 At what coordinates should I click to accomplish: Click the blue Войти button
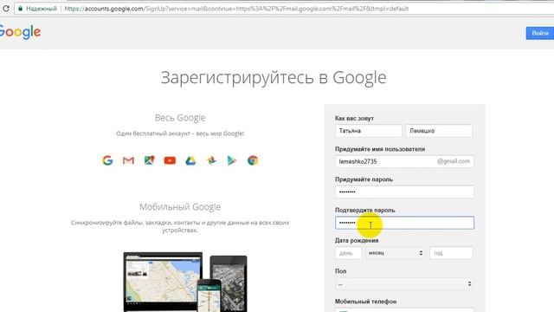click(539, 33)
